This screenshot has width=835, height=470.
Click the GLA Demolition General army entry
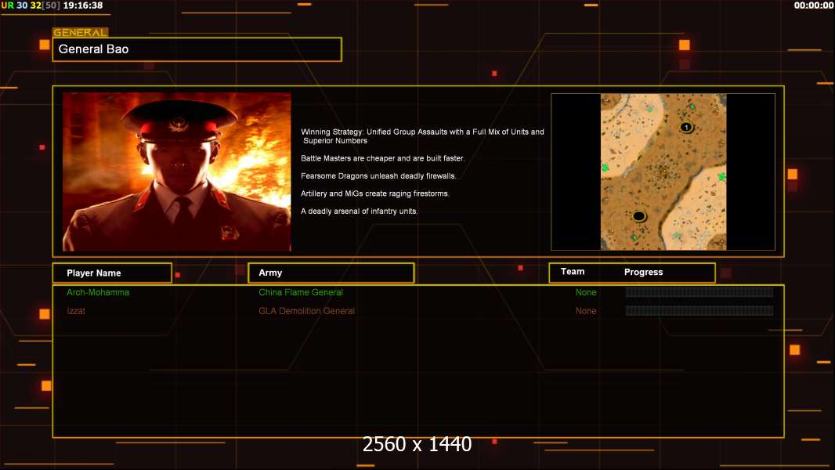pos(307,311)
